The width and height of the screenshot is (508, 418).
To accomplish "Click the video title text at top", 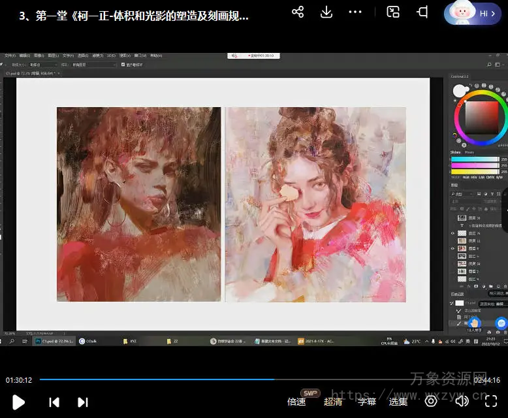I will pos(134,16).
